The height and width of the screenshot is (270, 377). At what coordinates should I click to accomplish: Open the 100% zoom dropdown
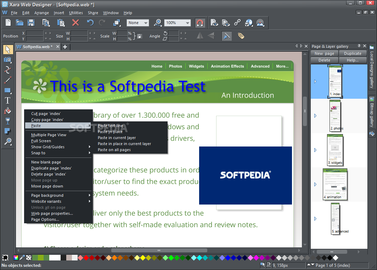[x=178, y=23]
